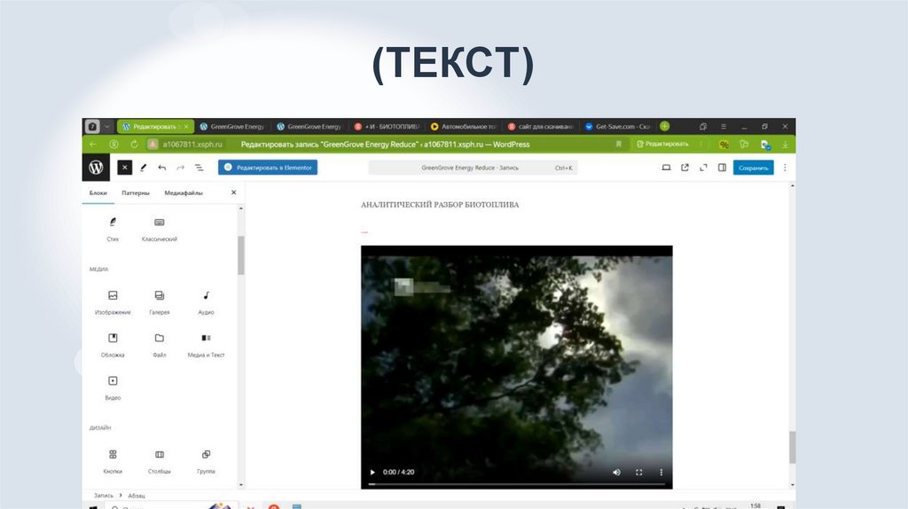Add a new browser tab with green plus
Viewport: 908px width, 509px height.
point(665,126)
